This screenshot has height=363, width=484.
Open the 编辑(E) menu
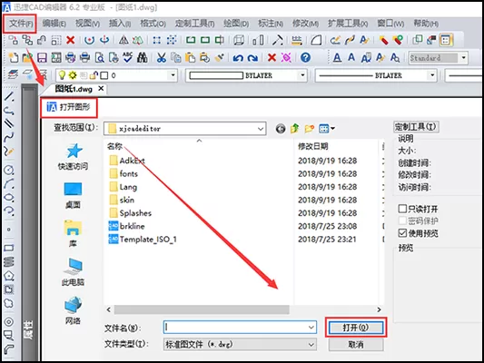(54, 24)
